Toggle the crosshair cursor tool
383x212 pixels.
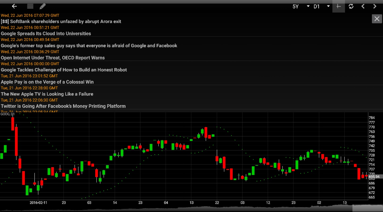[x=338, y=6]
